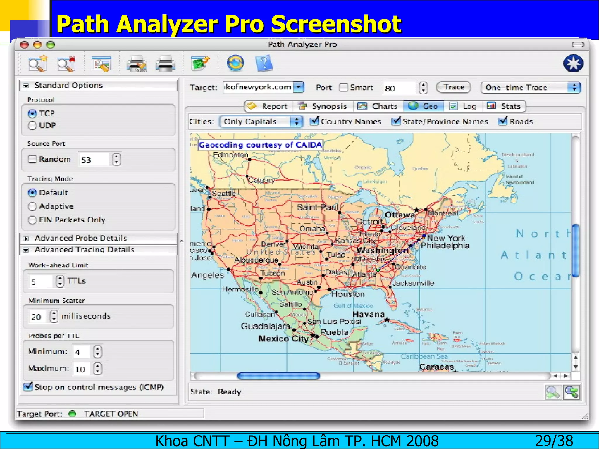Click the source port 53 field
This screenshot has width=599, height=449.
pyautogui.click(x=94, y=160)
